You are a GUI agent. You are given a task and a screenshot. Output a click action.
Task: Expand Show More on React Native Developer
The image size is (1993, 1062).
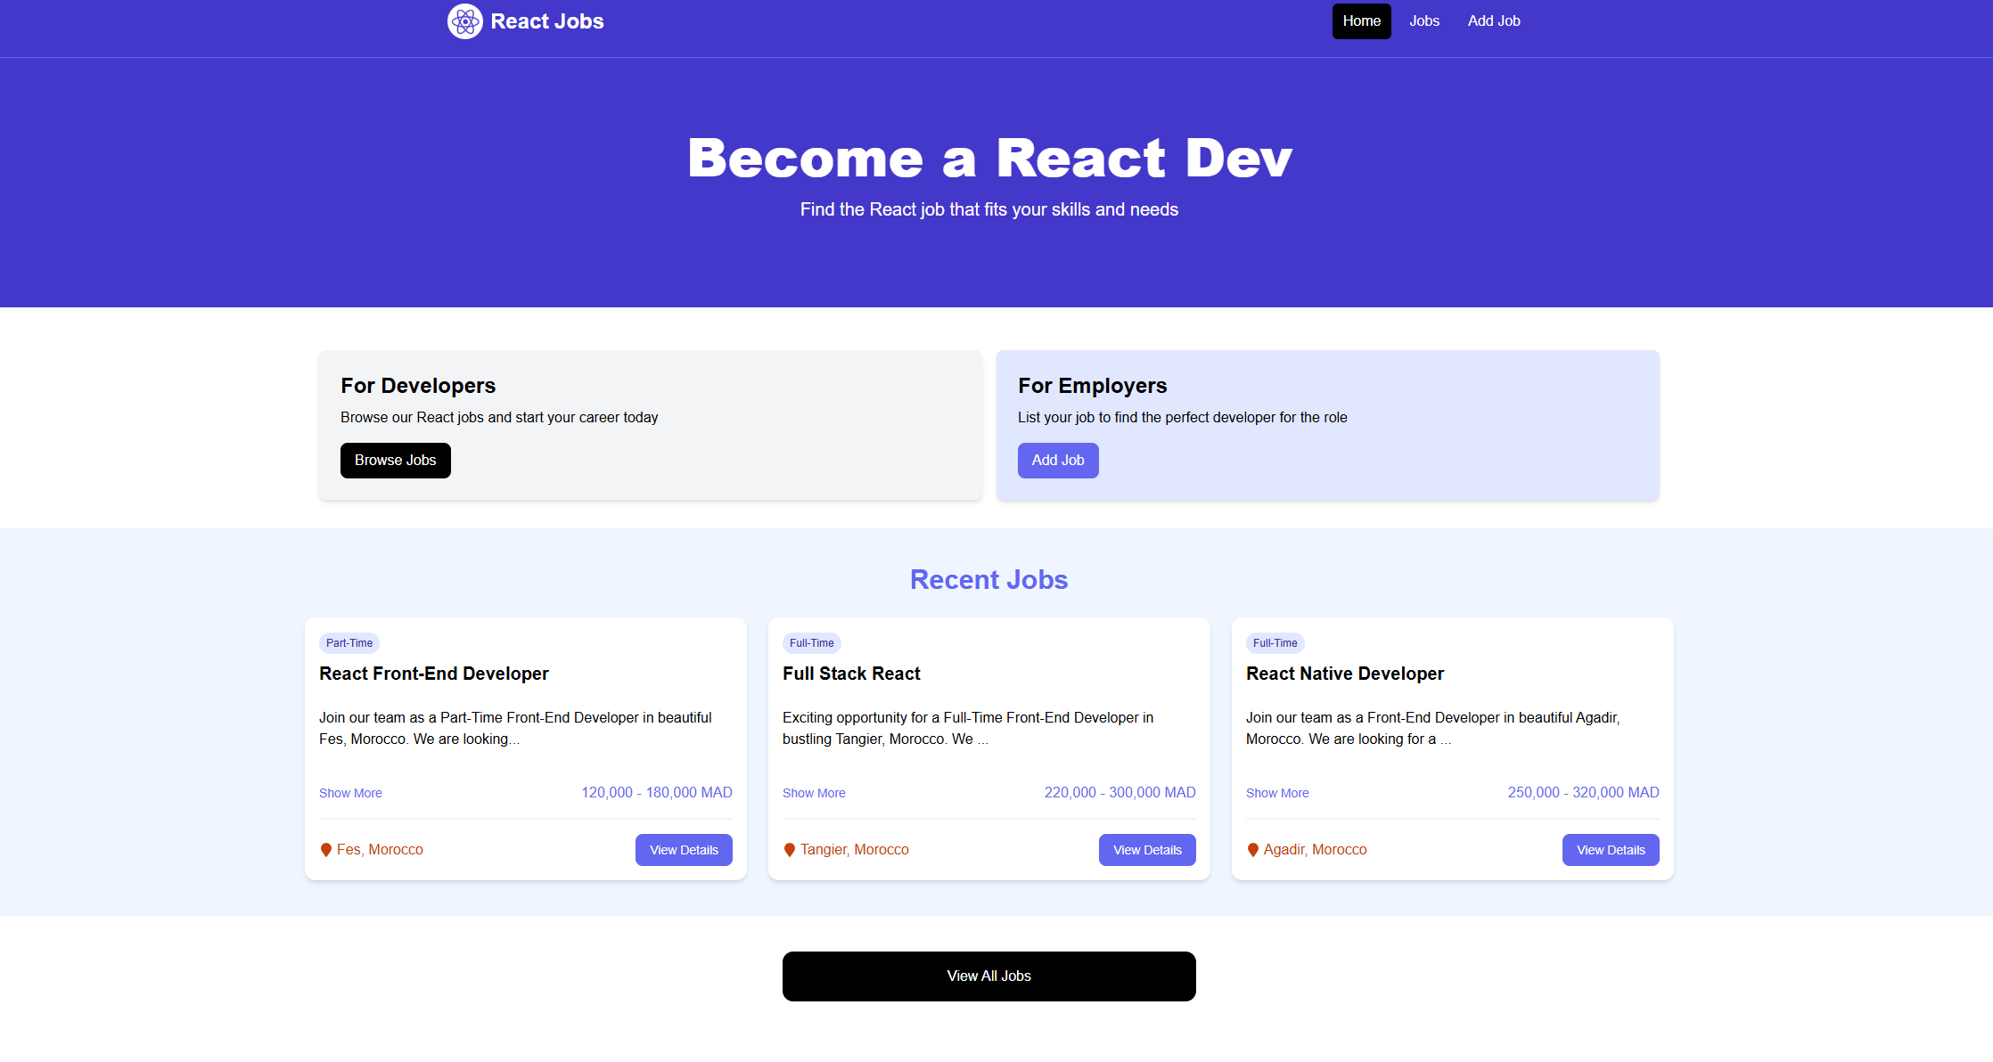pos(1277,793)
